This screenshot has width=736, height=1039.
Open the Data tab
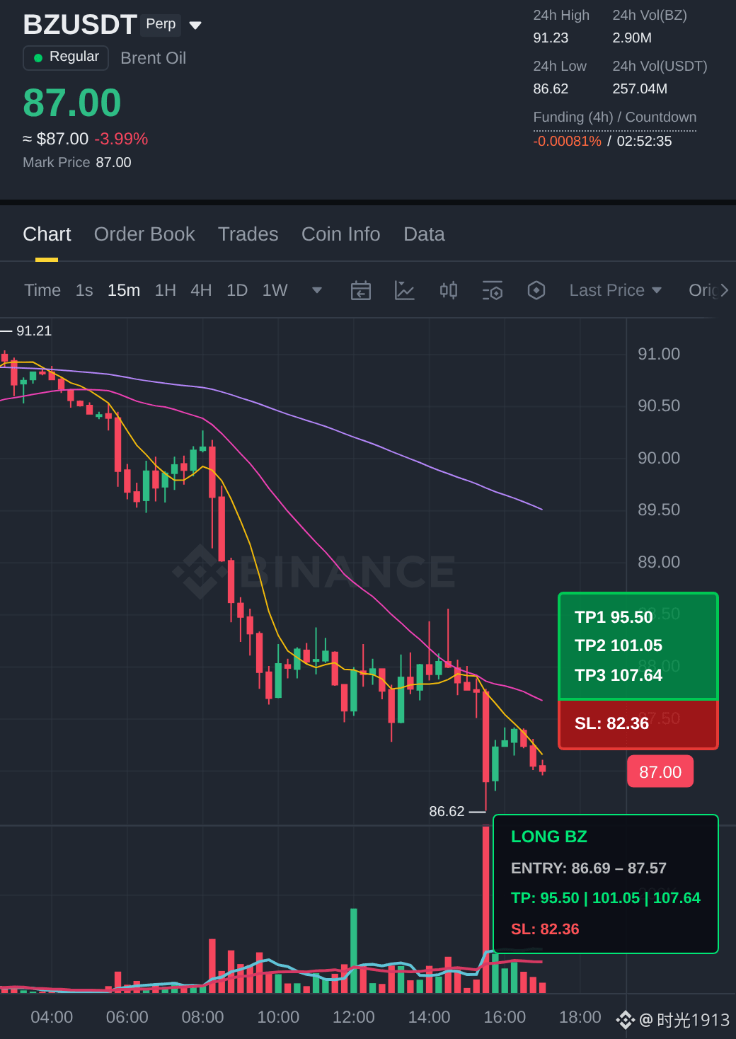(424, 234)
